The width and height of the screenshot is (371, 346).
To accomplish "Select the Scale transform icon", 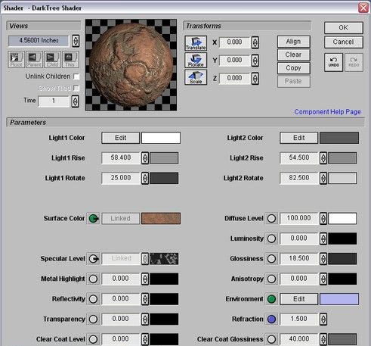I will 196,77.
